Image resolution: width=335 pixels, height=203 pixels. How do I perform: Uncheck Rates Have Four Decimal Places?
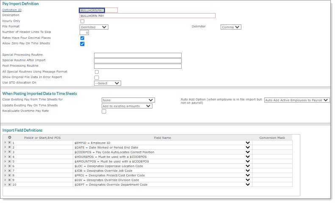82,38
